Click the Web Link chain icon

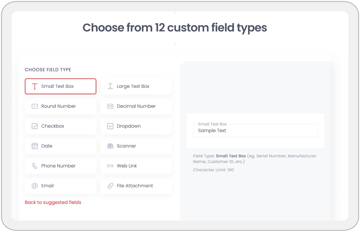click(x=110, y=166)
